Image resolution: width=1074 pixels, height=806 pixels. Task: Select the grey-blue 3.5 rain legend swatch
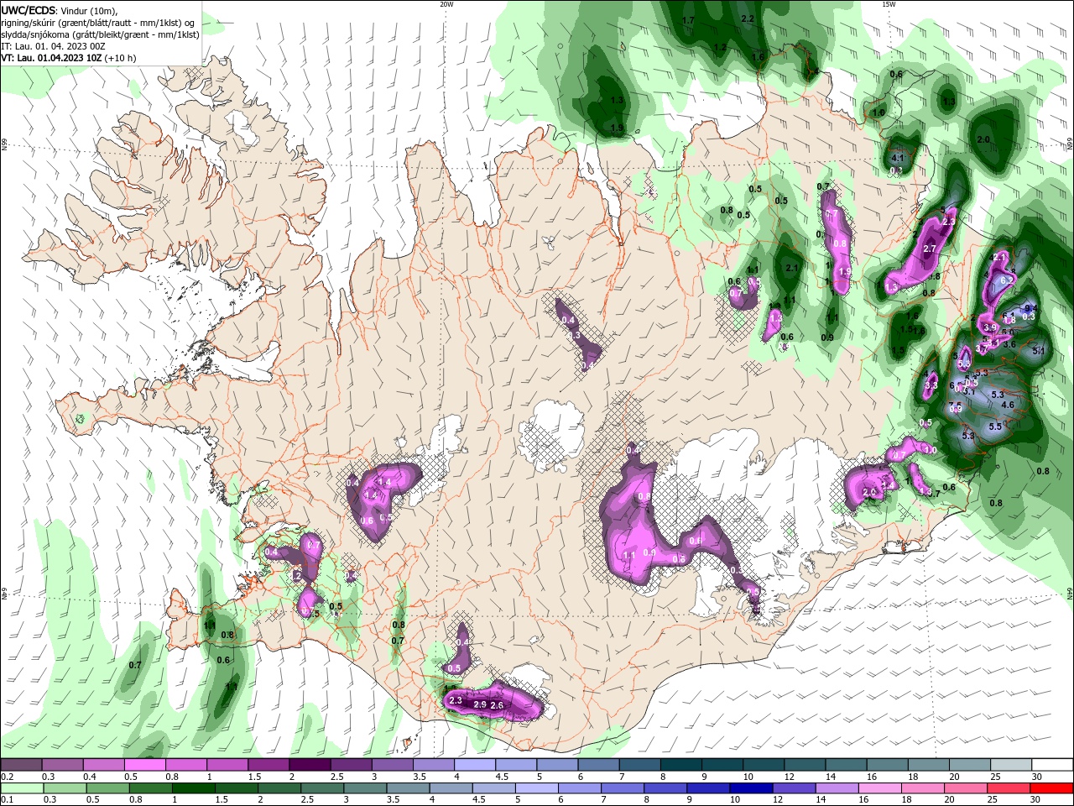(x=409, y=788)
